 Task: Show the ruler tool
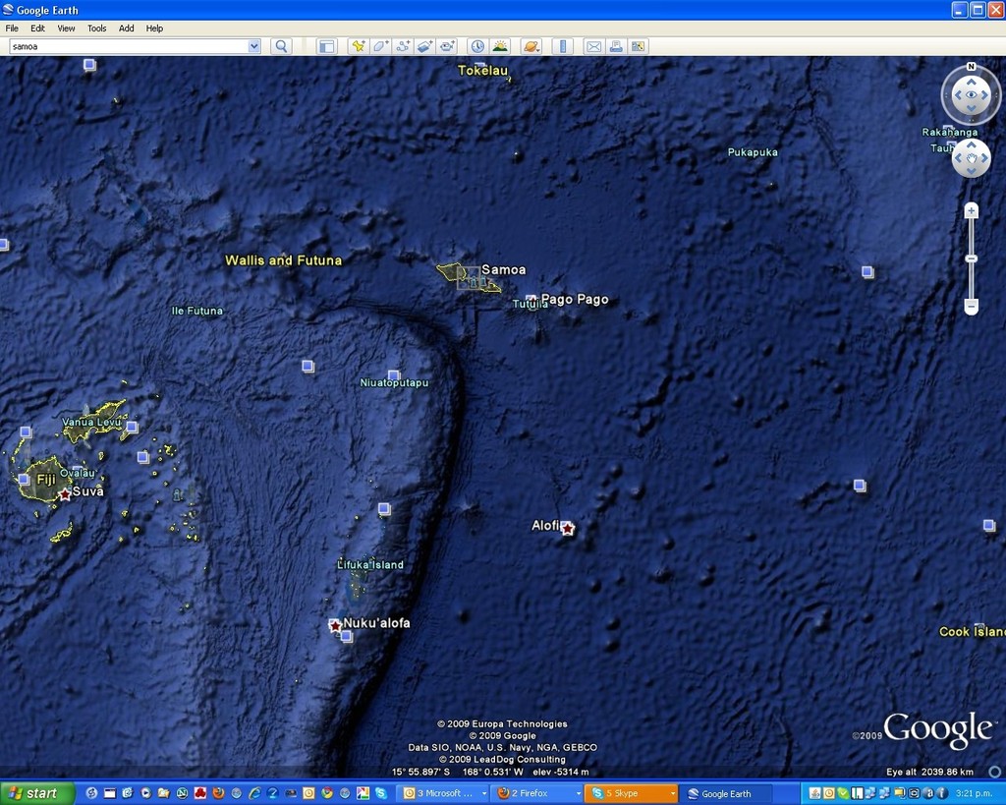[x=563, y=46]
